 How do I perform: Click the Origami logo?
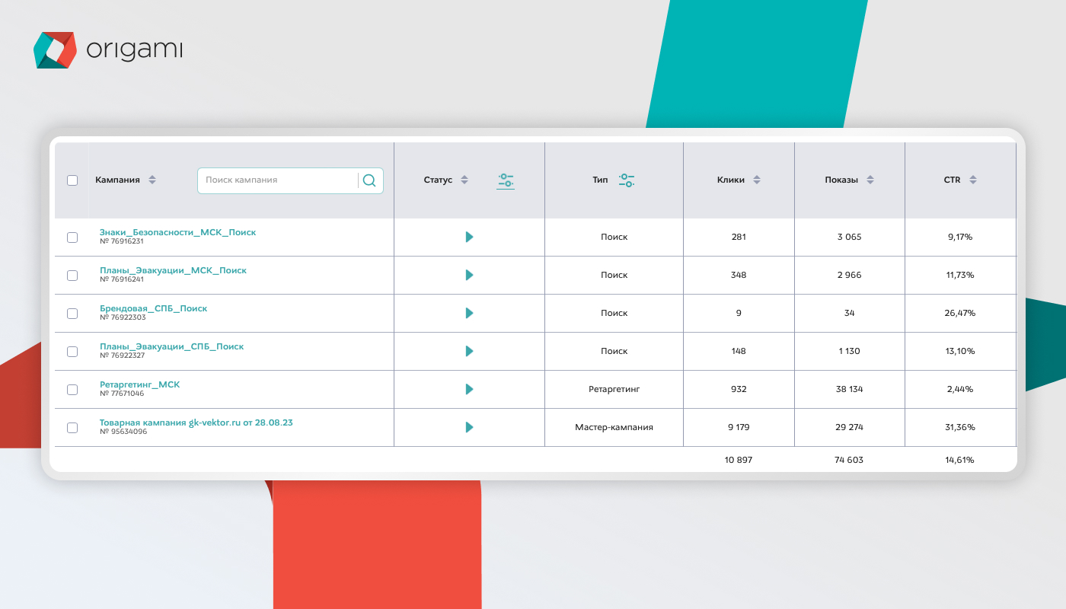point(108,50)
